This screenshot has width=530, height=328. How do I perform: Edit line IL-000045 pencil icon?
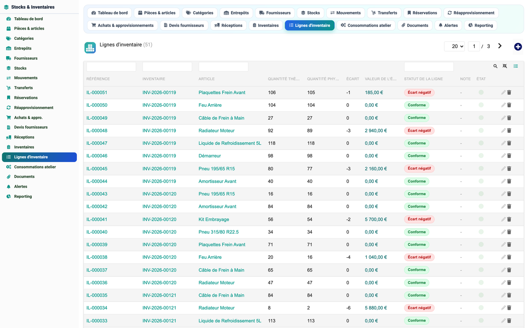coord(503,169)
